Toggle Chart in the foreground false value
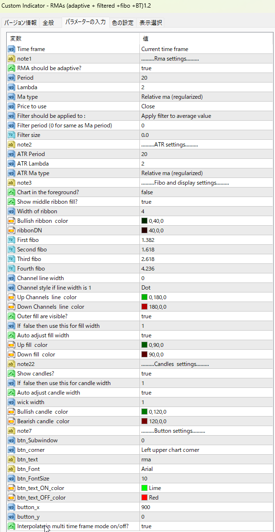 [x=206, y=192]
